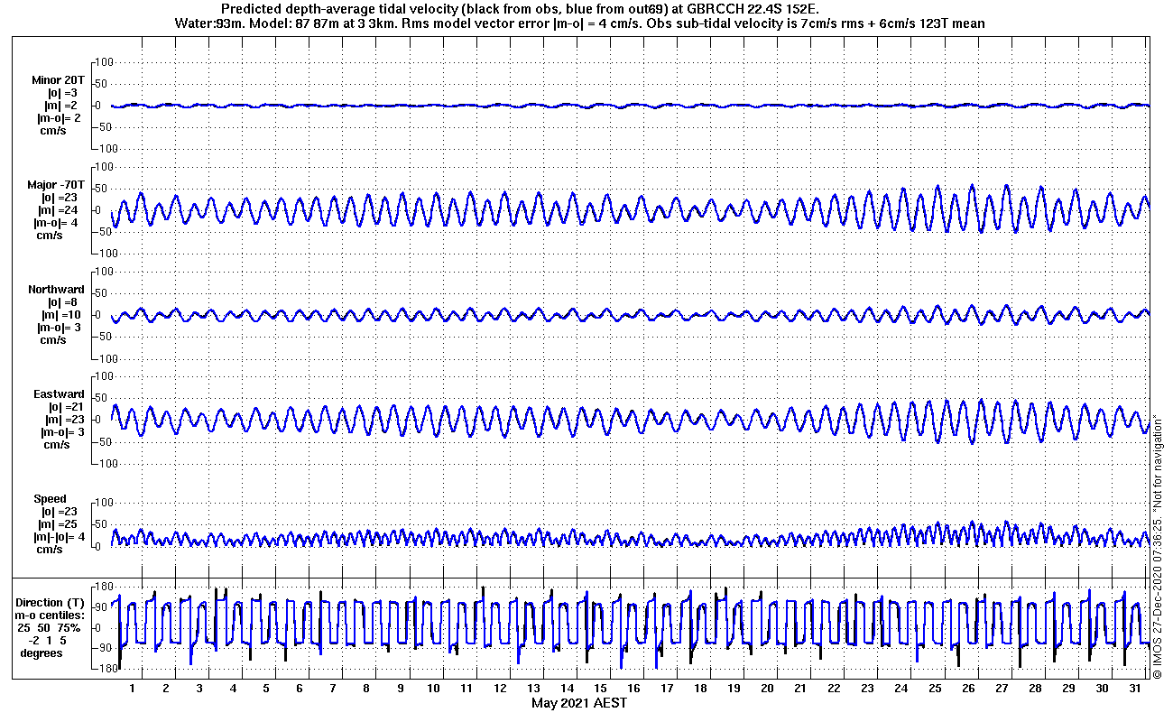Screen dimensions: 1173x722
Task: Click day 25 on the date axis
Action: [x=934, y=689]
